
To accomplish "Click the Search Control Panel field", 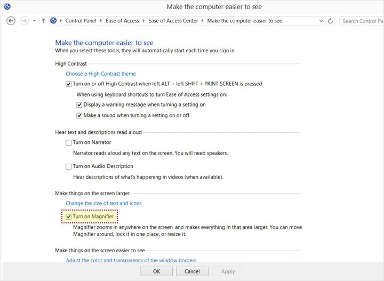I will (362, 21).
